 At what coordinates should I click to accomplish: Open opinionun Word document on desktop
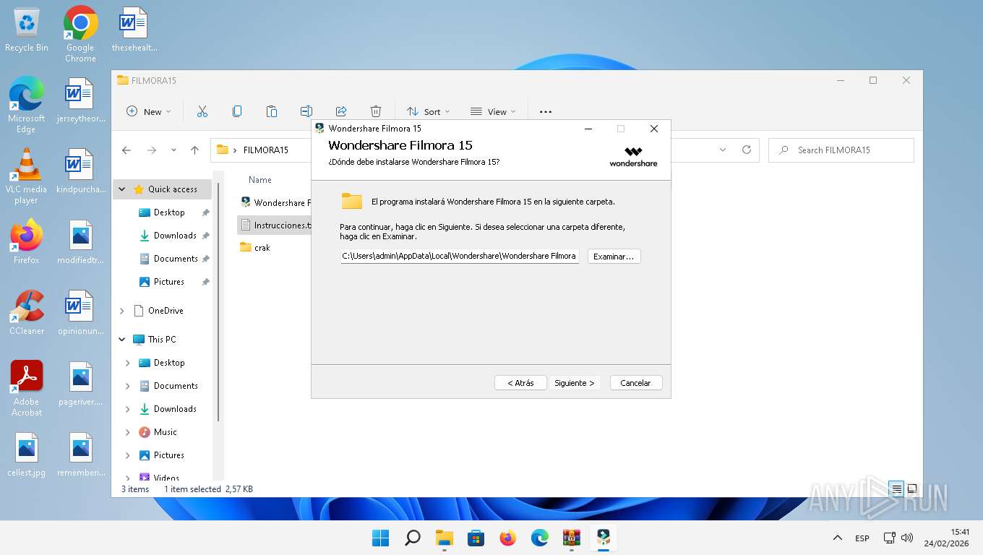80,313
